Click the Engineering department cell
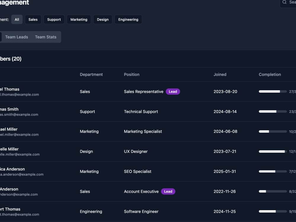Screen dimensions: 296x222 91,211
